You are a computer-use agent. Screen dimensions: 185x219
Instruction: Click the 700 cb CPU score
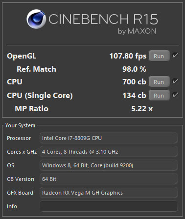[134, 81]
